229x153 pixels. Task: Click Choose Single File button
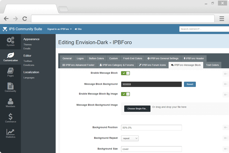[137, 109]
